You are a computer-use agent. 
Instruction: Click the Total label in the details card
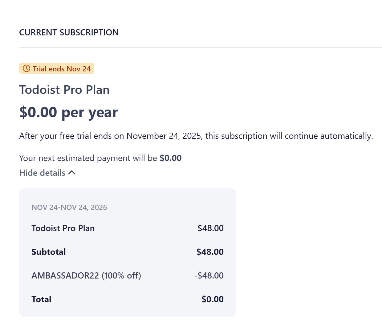41,299
